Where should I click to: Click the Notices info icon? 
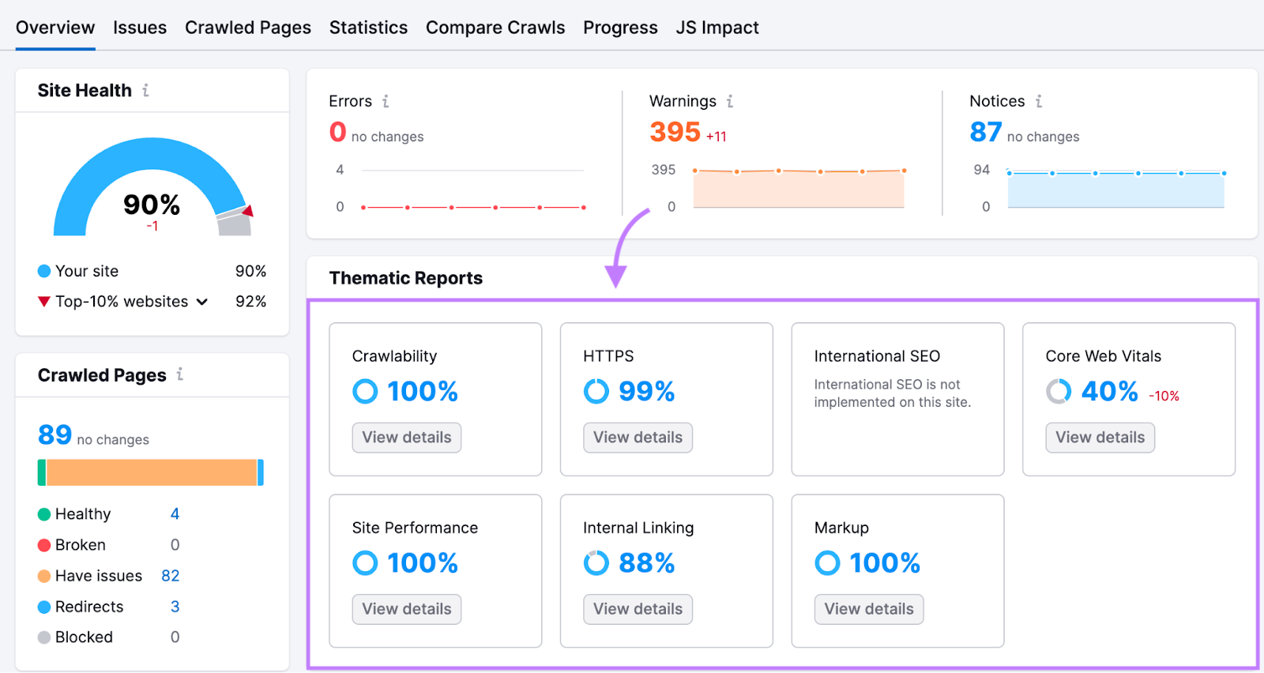tap(1039, 101)
